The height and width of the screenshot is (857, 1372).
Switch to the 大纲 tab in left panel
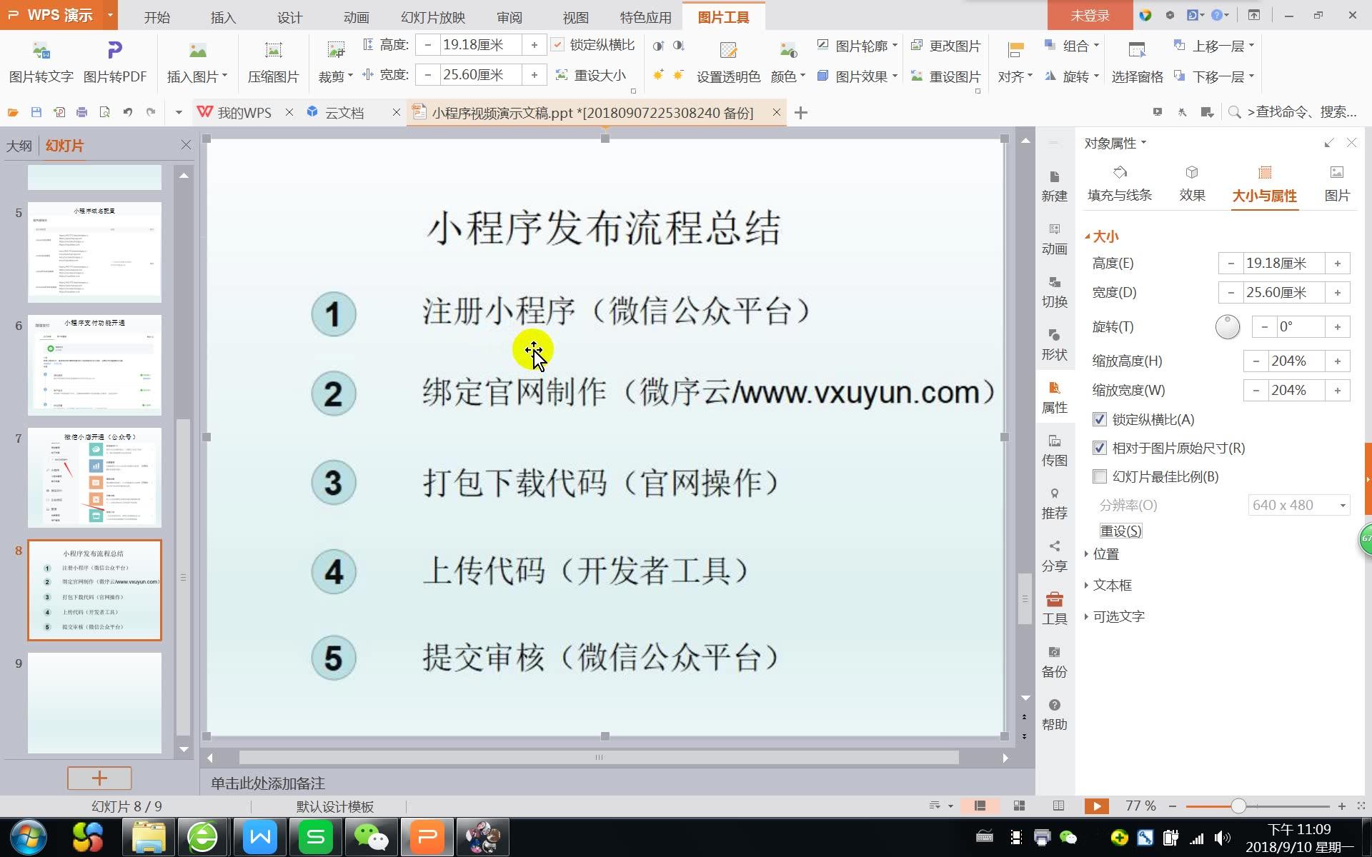(x=19, y=145)
